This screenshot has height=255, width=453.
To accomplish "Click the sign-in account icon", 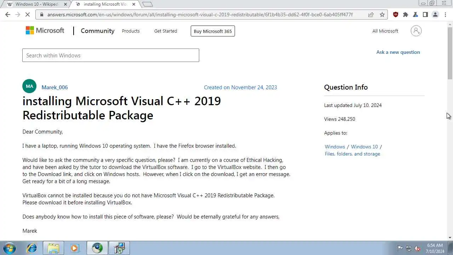I will pyautogui.click(x=416, y=31).
